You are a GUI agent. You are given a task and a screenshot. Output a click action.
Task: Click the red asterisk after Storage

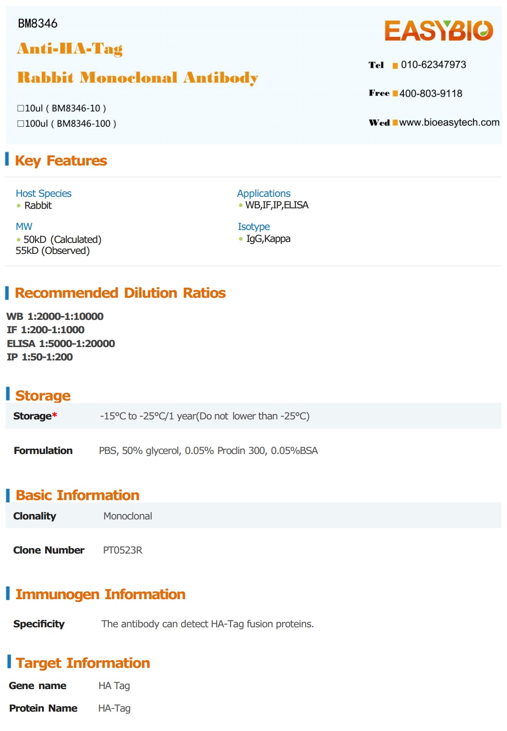coord(55,415)
